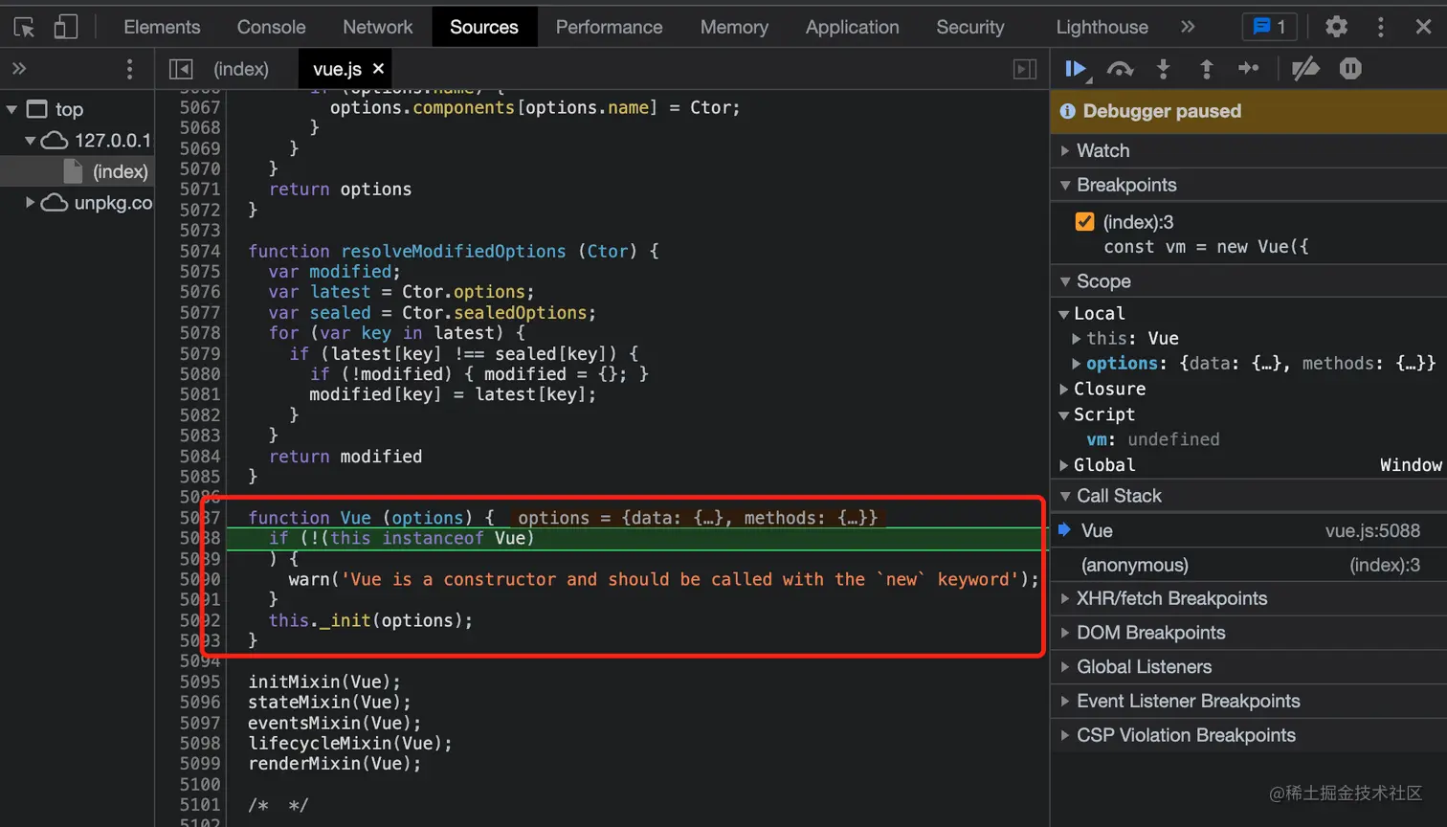Open the Security tab
The height and width of the screenshot is (827, 1447).
click(x=970, y=27)
